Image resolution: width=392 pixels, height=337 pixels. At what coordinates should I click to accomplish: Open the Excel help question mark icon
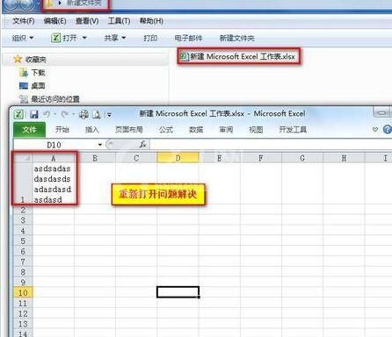click(x=388, y=129)
